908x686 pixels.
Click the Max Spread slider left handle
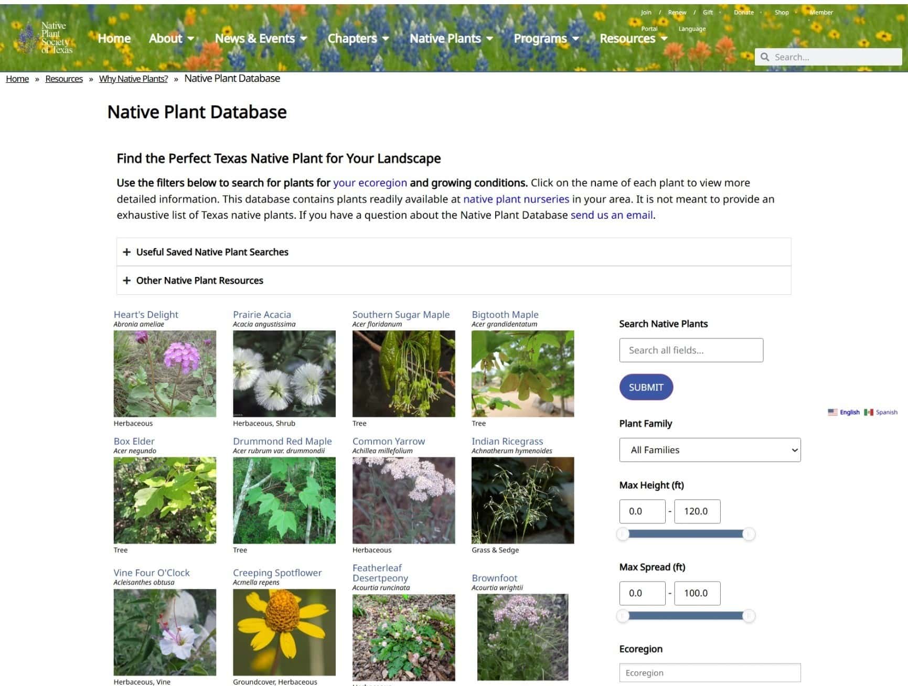[x=623, y=616]
